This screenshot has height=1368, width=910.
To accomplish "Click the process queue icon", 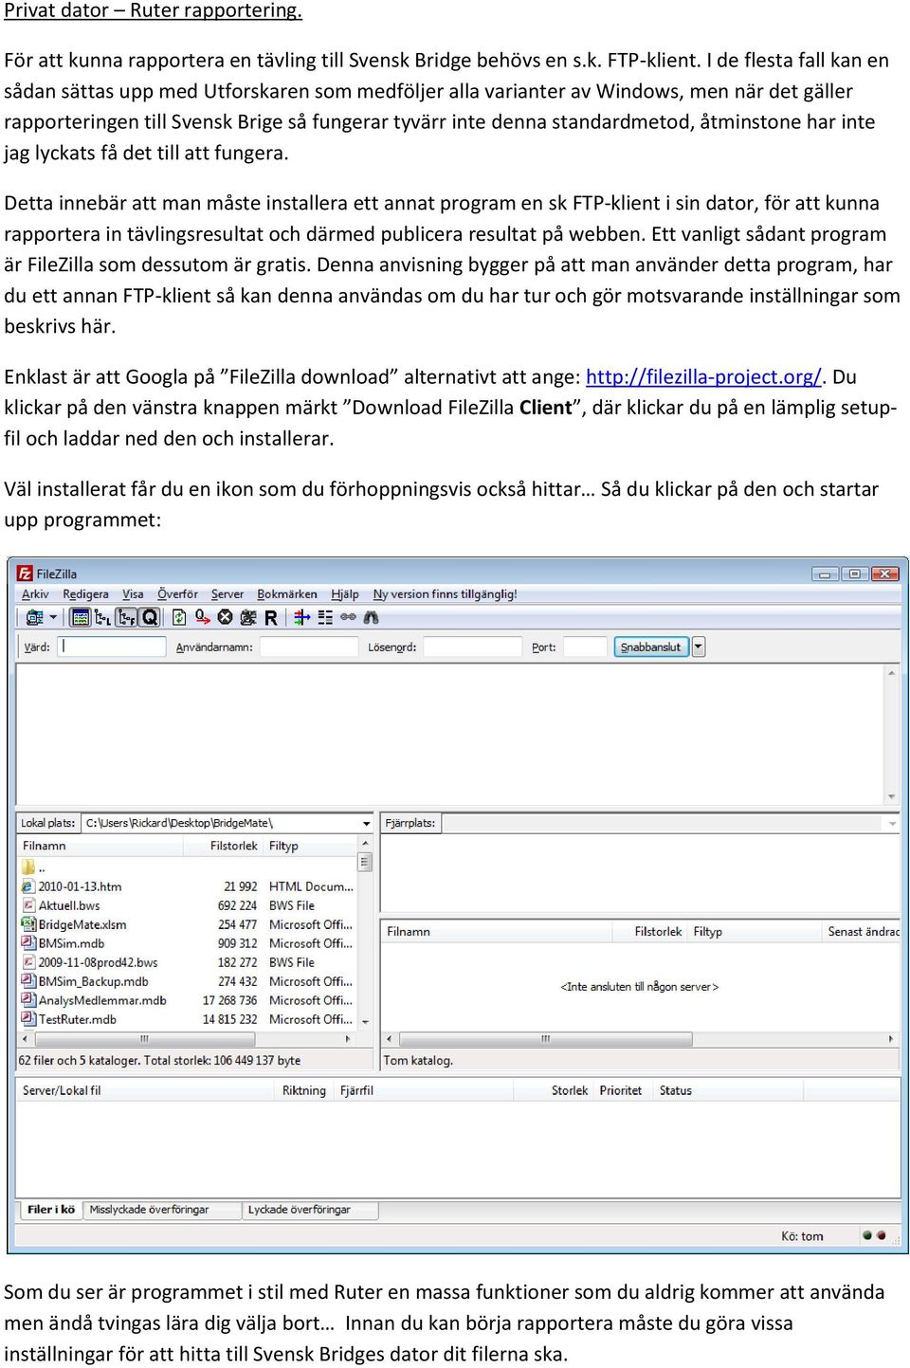I will coord(202,617).
